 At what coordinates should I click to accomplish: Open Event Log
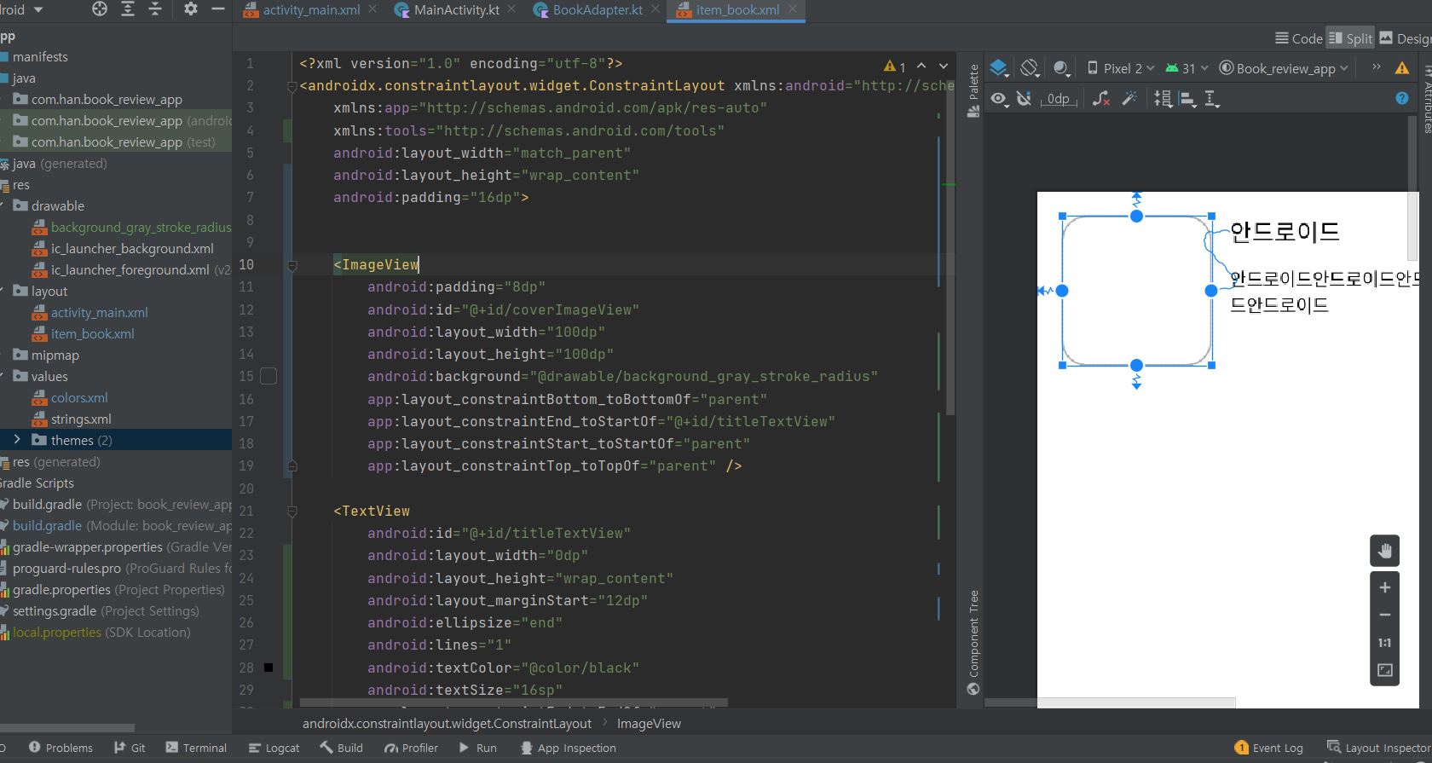click(1268, 748)
